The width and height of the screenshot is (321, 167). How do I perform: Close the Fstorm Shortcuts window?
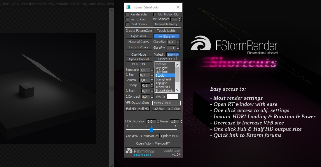pos(178,7)
